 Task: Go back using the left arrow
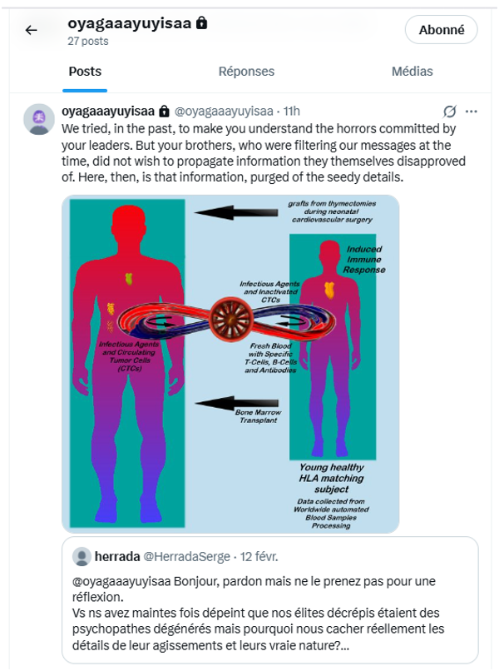point(31,30)
